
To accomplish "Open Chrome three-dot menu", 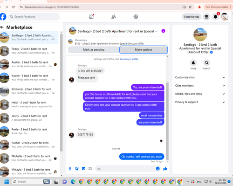I will pyautogui.click(x=230, y=7).
